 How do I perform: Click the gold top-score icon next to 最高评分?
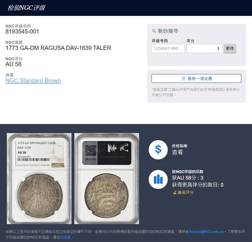175,192
